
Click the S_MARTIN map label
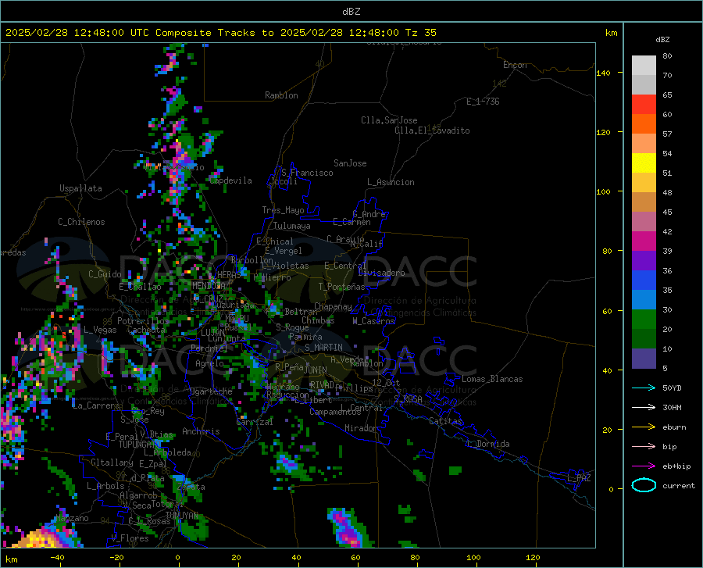click(323, 348)
